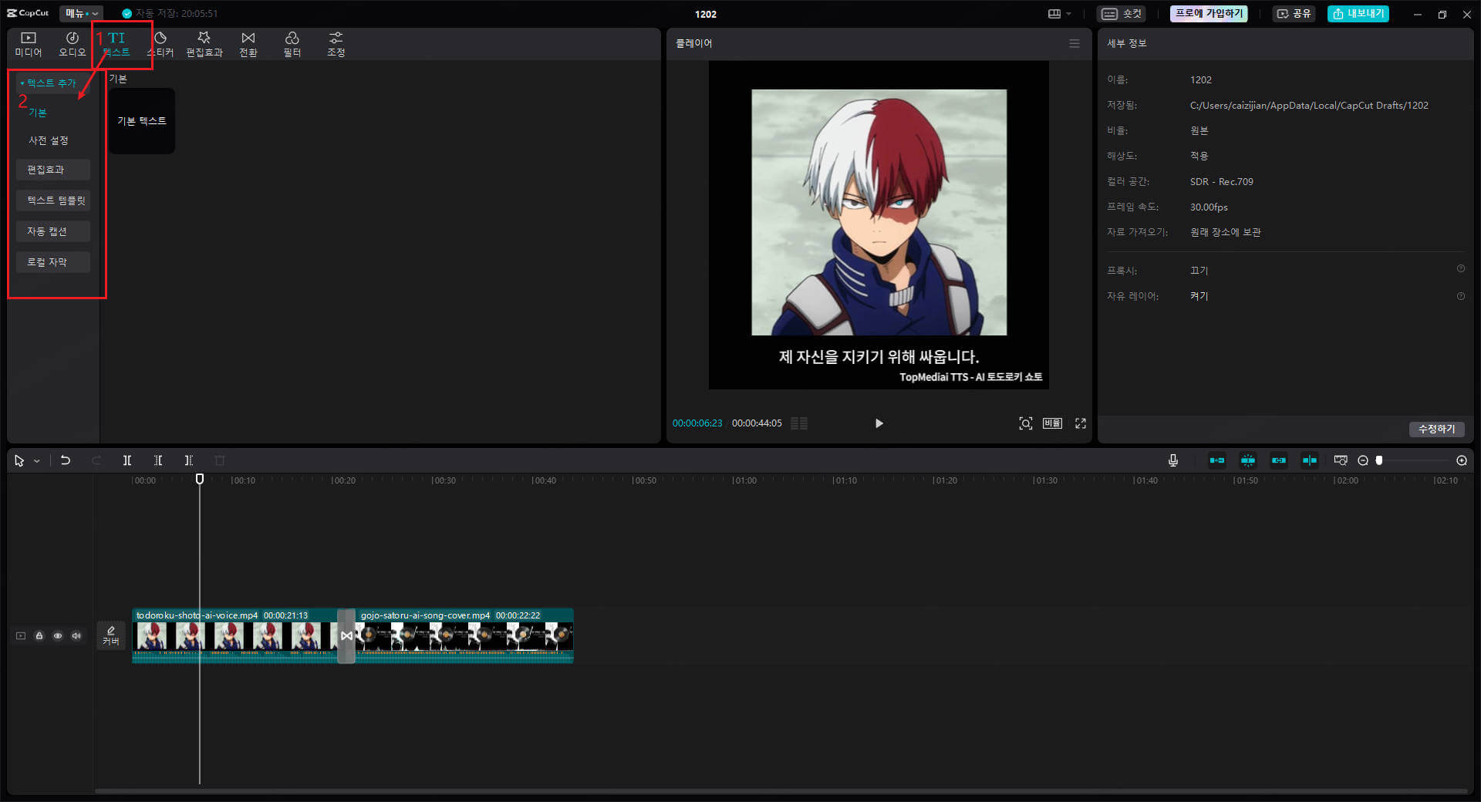
Task: Click the 내보내기 export button
Action: 1358,13
